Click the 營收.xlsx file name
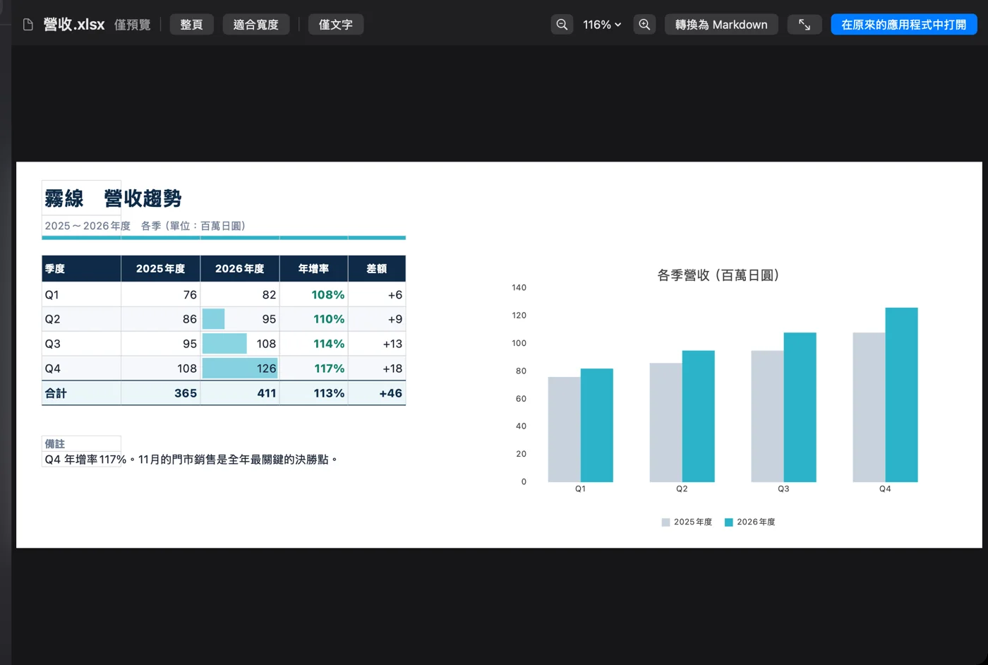Screen dimensions: 988x665 [x=74, y=25]
